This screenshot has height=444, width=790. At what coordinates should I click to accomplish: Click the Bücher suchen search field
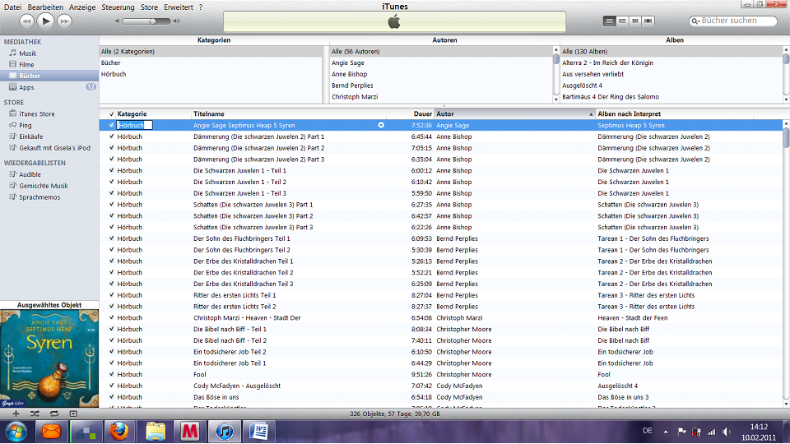click(733, 21)
